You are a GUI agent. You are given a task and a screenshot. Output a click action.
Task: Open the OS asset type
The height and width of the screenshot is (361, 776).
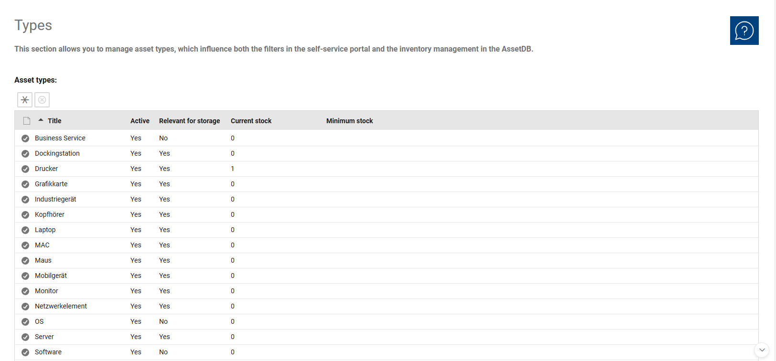[x=39, y=321]
